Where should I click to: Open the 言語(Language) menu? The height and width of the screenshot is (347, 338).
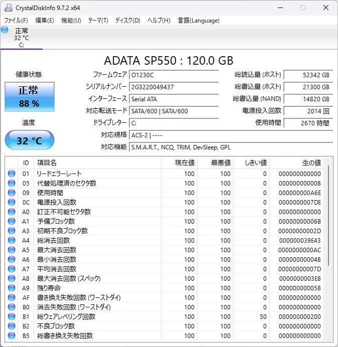pyautogui.click(x=199, y=21)
